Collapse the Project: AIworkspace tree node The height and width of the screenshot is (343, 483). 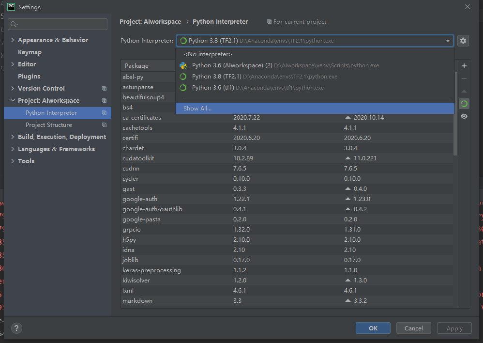13,101
